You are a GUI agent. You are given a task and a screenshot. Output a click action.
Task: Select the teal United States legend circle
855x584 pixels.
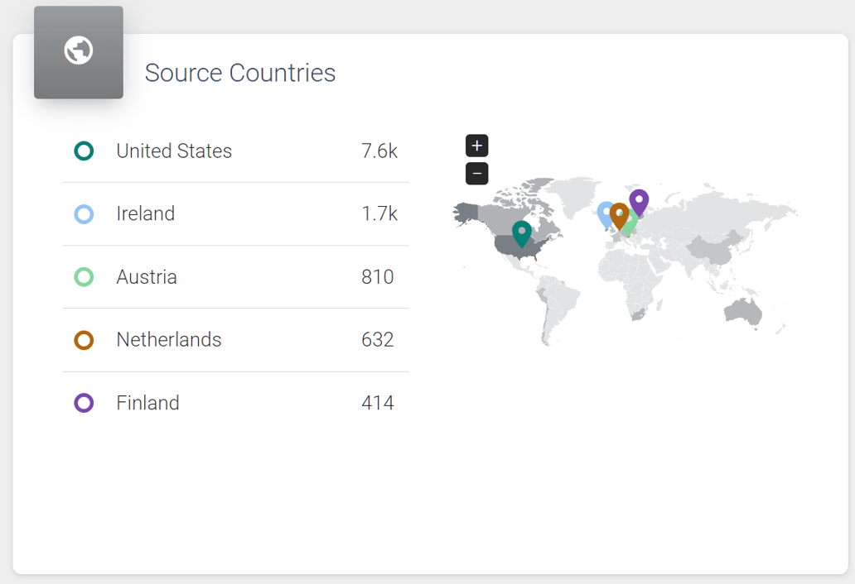(x=84, y=151)
